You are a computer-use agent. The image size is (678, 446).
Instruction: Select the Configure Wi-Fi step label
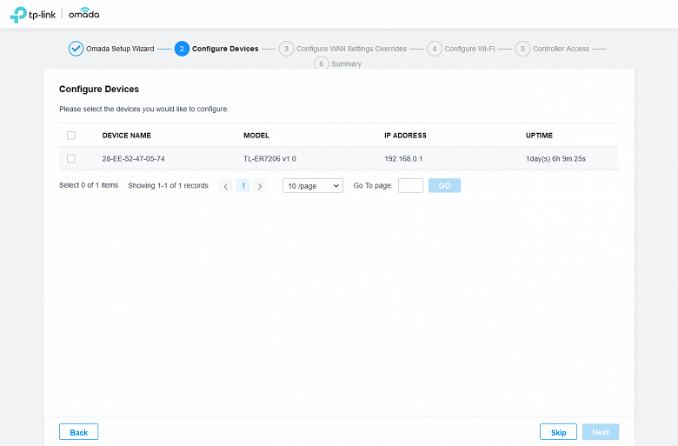(x=469, y=49)
